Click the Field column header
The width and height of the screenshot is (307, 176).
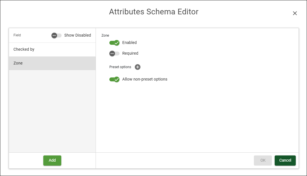coord(17,35)
